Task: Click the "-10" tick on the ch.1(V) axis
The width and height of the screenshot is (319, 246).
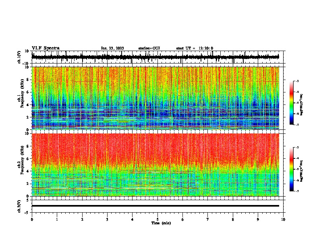Action: click(x=26, y=64)
